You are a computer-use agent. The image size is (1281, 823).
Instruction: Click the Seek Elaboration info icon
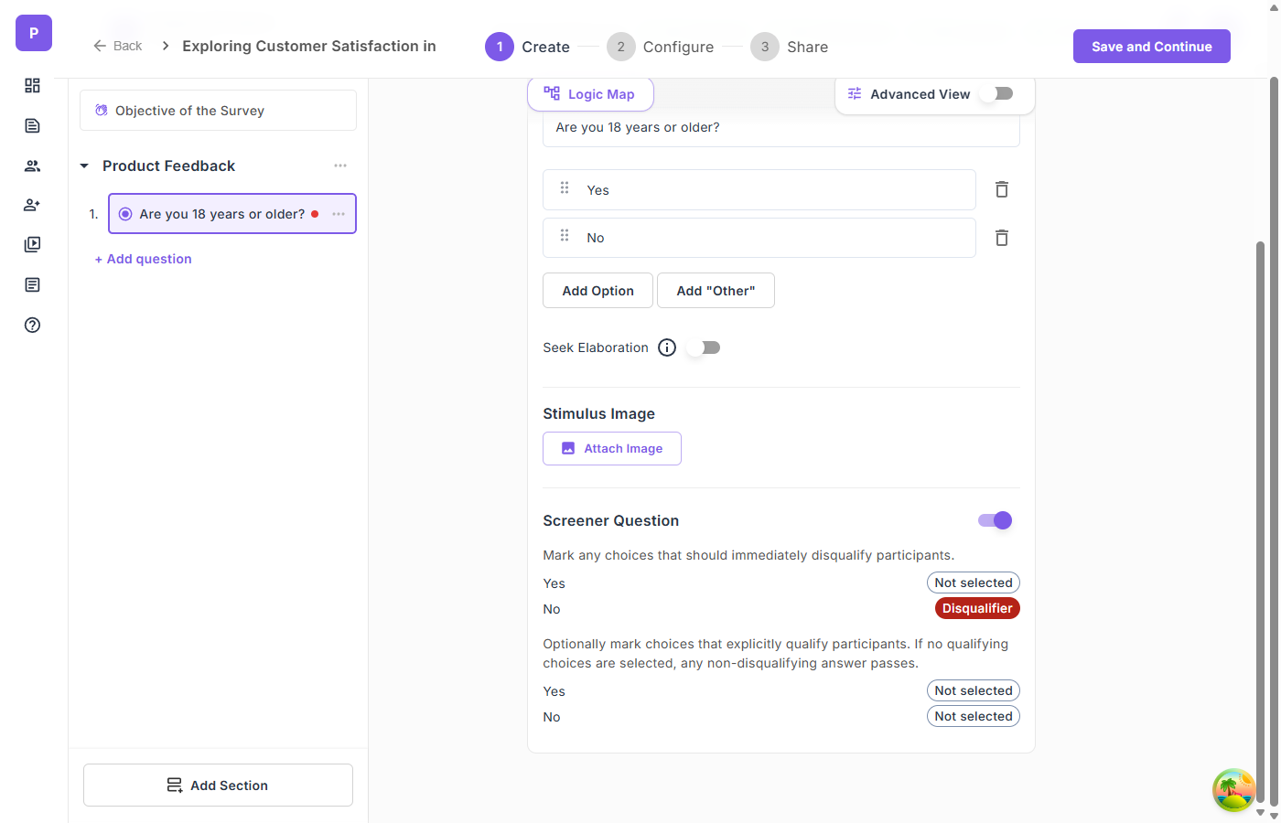coord(667,347)
